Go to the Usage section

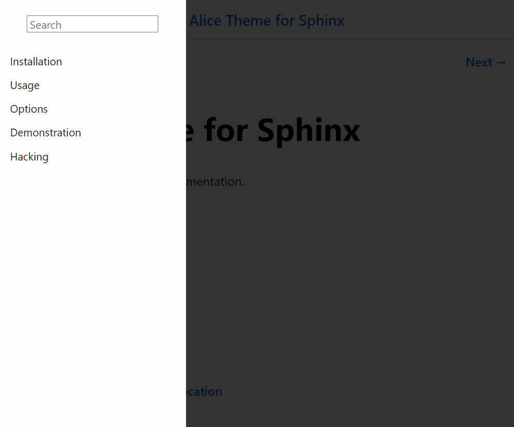click(25, 85)
